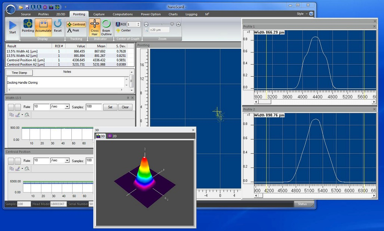This screenshot has height=231, width=384.
Task: Click Clear in the Width 13.5 panel
Action: pos(125,107)
